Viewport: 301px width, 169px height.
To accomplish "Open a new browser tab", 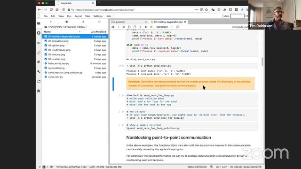I will (99, 3).
